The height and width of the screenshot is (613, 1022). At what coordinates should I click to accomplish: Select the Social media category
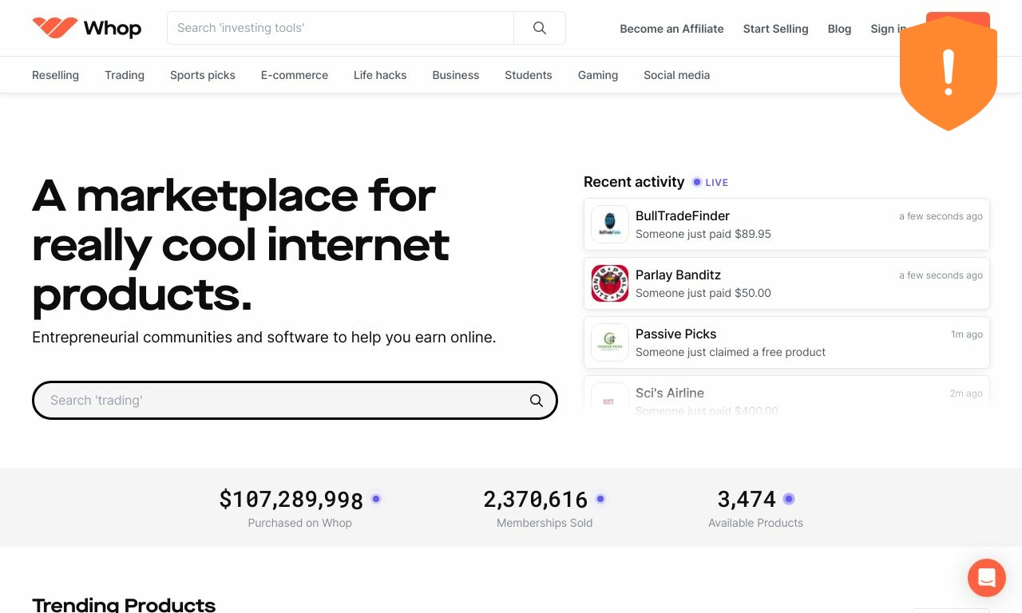coord(676,75)
